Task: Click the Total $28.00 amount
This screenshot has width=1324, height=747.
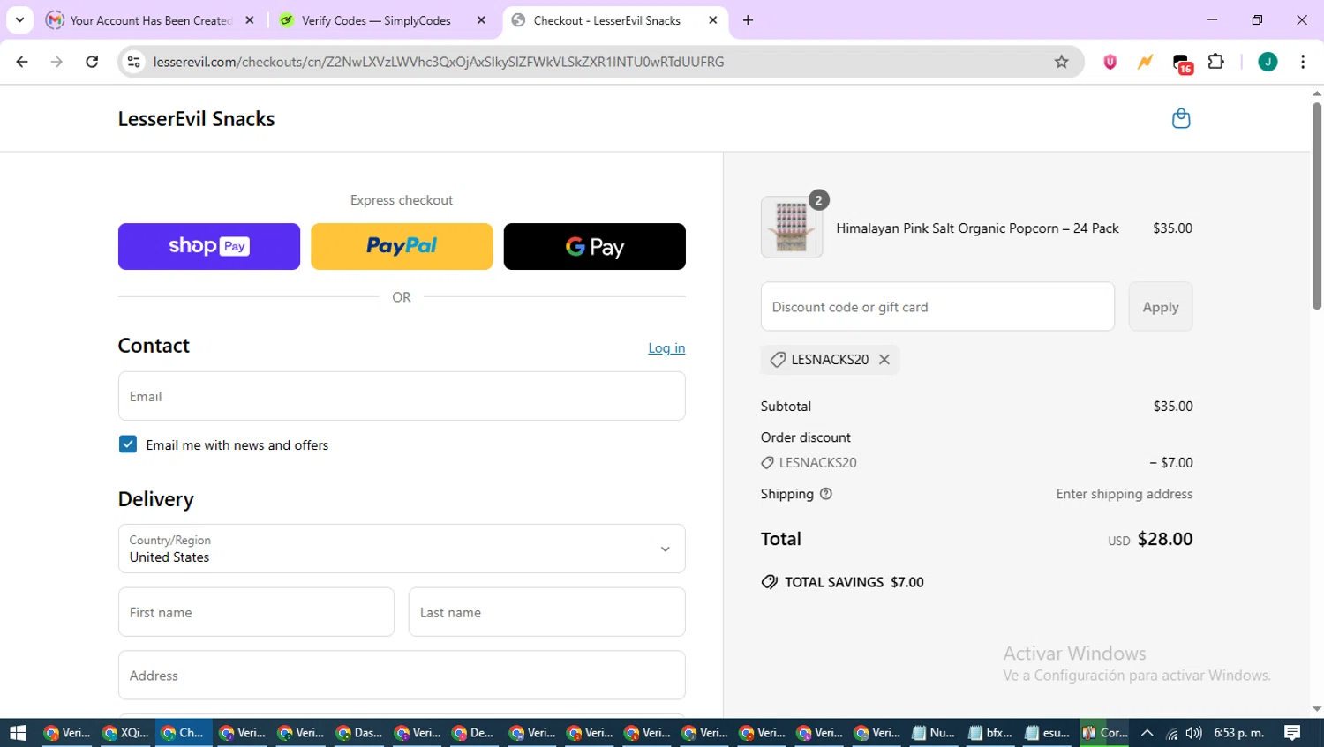Action: coord(1165,539)
